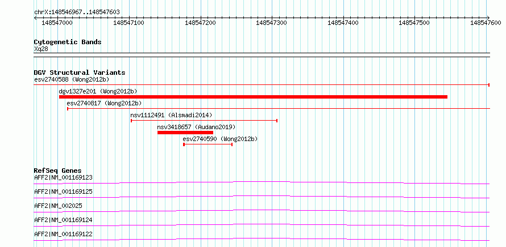Viewport: 506px width, 247px height.
Task: Open the Cytogenetic Bands track heading
Action: [68, 42]
